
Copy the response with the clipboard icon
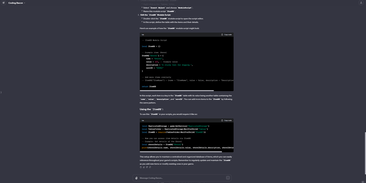[x=141, y=167]
